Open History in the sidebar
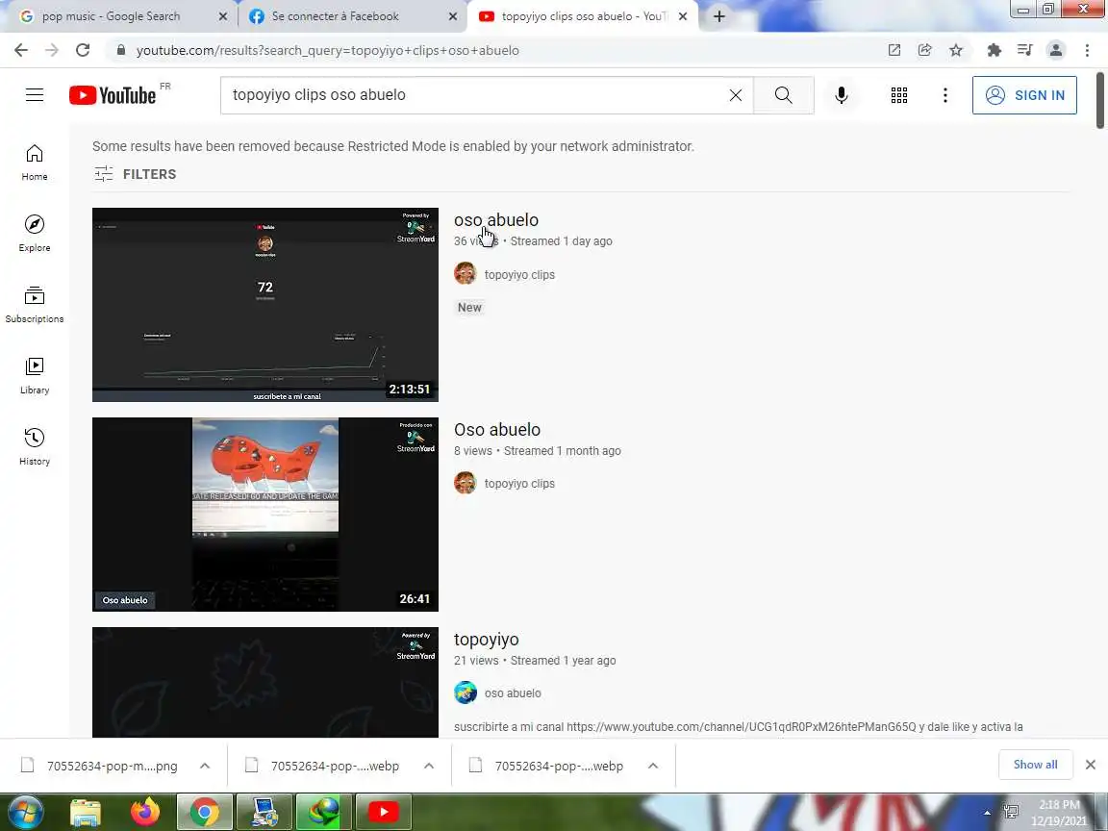This screenshot has height=831, width=1108. click(35, 446)
